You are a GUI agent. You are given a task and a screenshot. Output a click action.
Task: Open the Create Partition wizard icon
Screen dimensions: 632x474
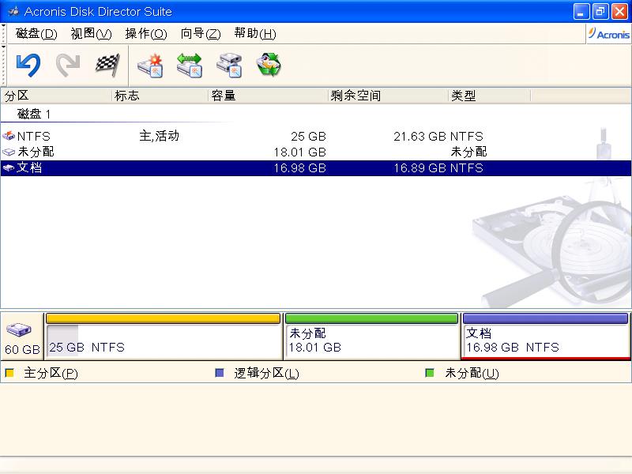tap(150, 65)
